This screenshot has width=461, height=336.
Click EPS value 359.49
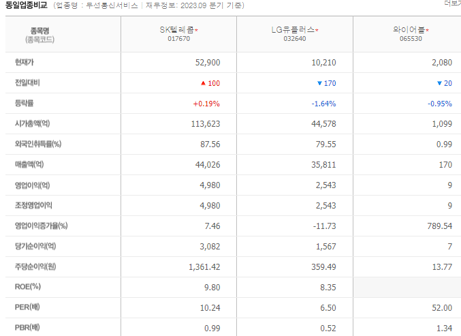[323, 267]
